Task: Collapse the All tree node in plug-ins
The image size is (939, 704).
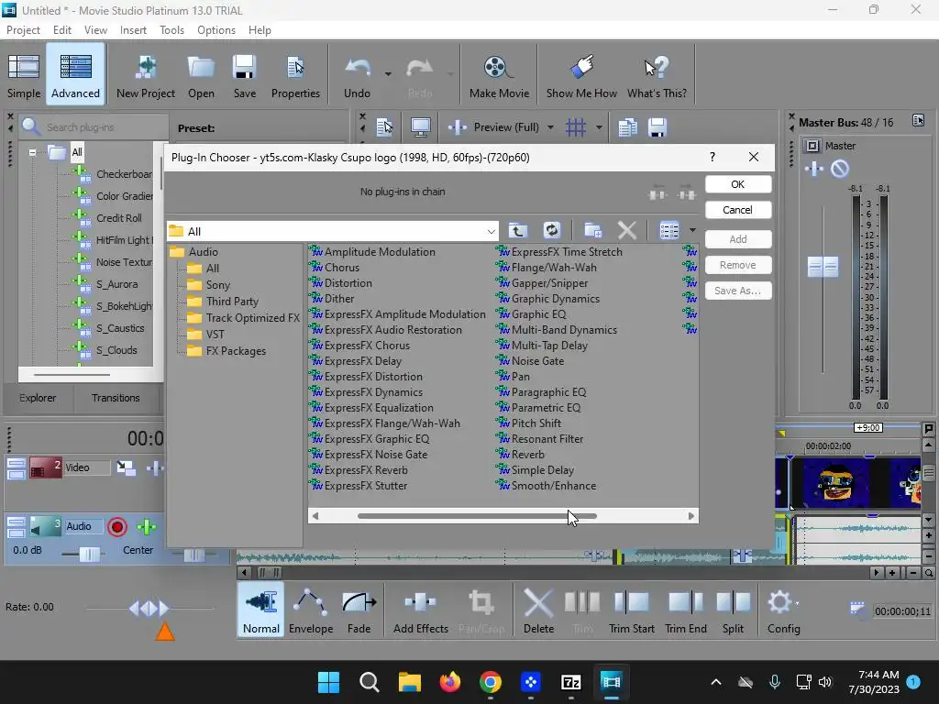Action: coord(32,152)
